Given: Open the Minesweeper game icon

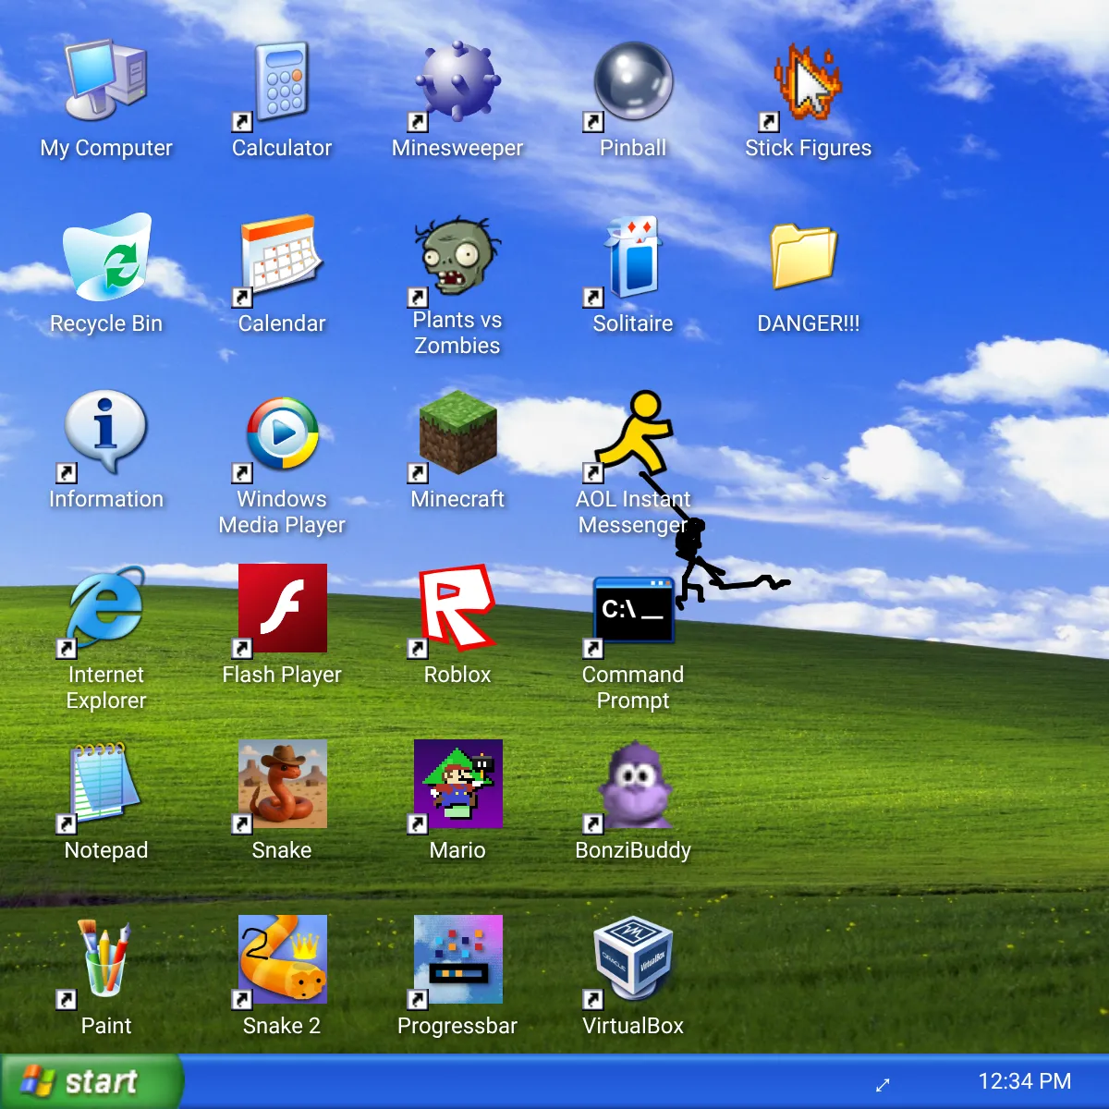Looking at the screenshot, I should click(x=457, y=81).
